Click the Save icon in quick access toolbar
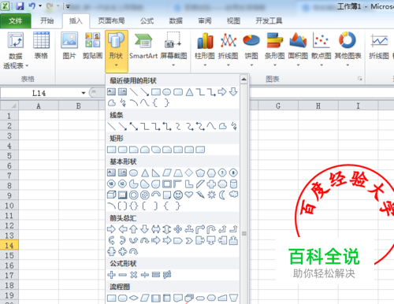394x304 pixels. (x=20, y=6)
